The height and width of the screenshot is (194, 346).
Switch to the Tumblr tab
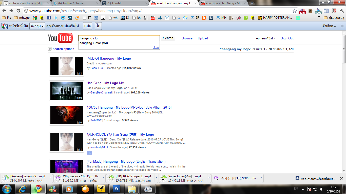pos(124,3)
